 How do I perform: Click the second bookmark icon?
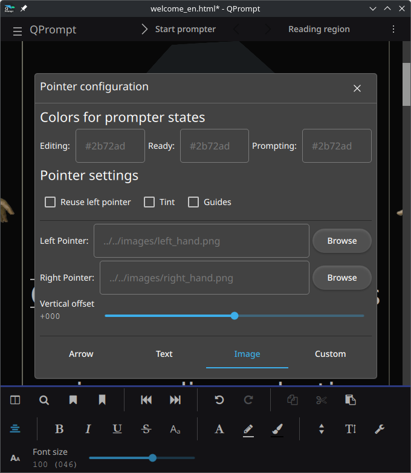point(102,400)
